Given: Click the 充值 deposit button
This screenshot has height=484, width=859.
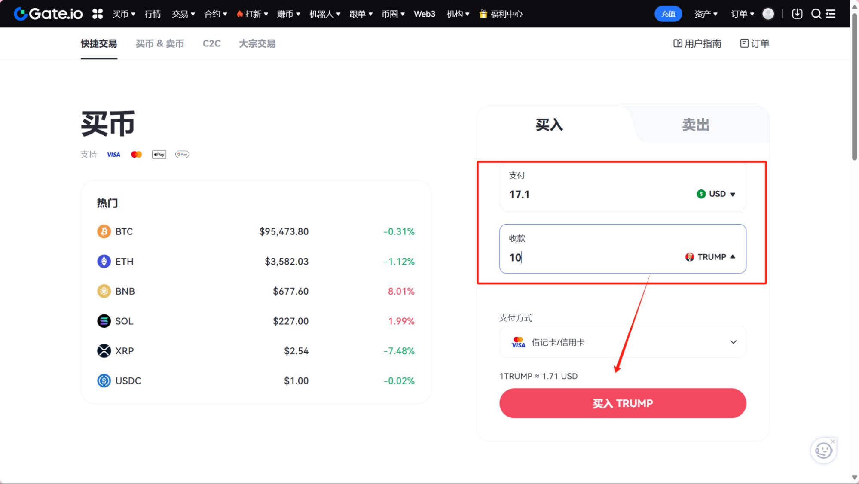Looking at the screenshot, I should click(x=668, y=14).
